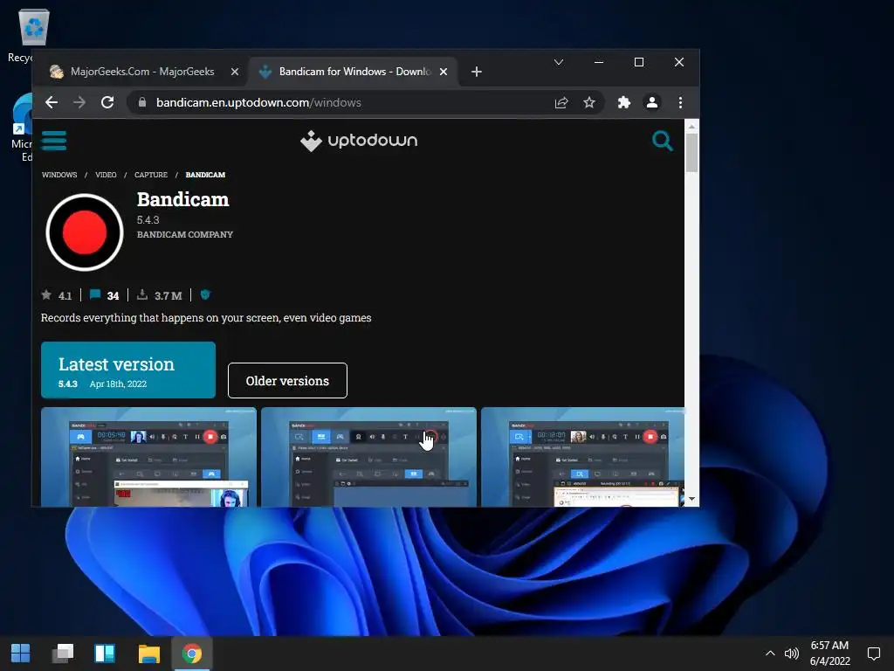894x671 pixels.
Task: Close the Bandicam for Windows tab
Action: [x=443, y=72]
